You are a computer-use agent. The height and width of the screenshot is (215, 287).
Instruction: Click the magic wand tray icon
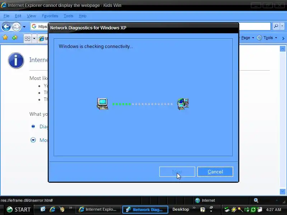240,210
